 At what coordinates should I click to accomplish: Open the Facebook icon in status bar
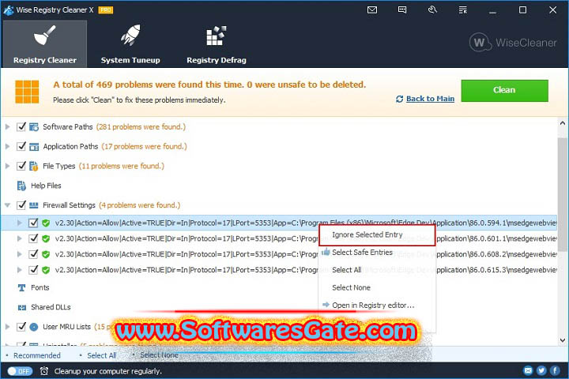pyautogui.click(x=555, y=370)
